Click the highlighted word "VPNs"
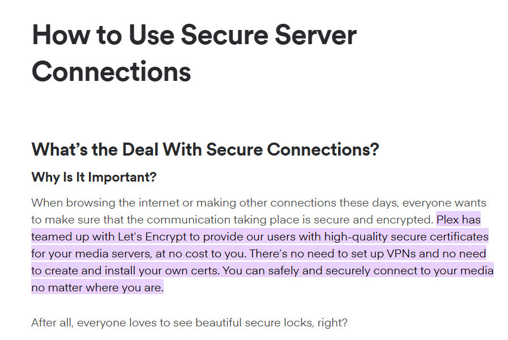Image resolution: width=508 pixels, height=340 pixels. [402, 253]
